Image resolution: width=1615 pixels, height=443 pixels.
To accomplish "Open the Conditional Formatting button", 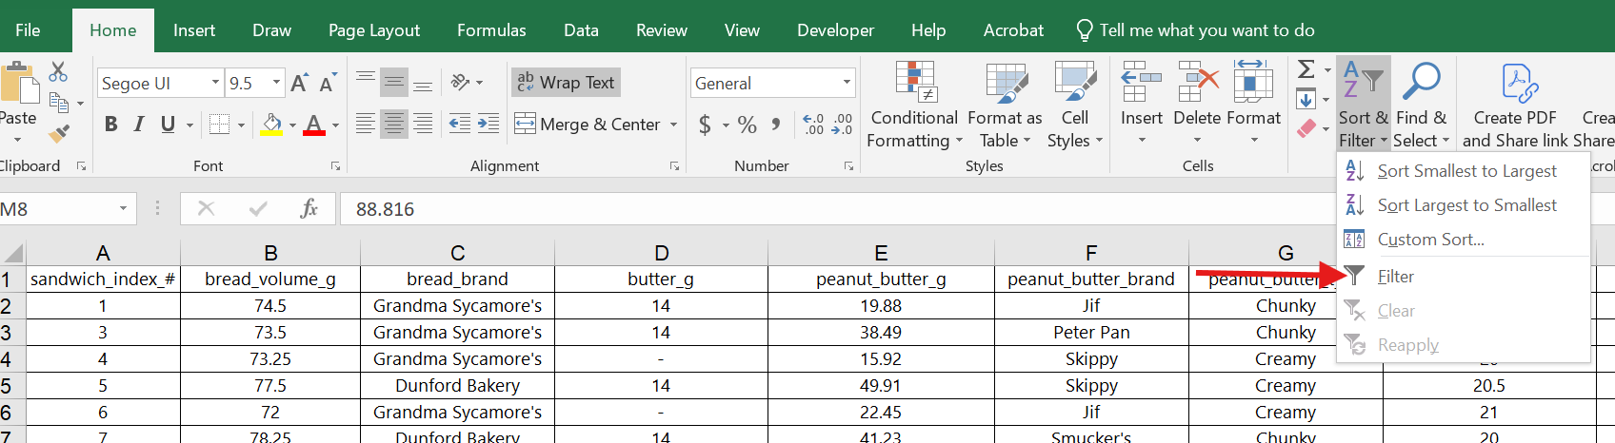I will 914,105.
